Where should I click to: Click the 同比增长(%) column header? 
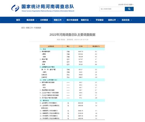(96, 46)
